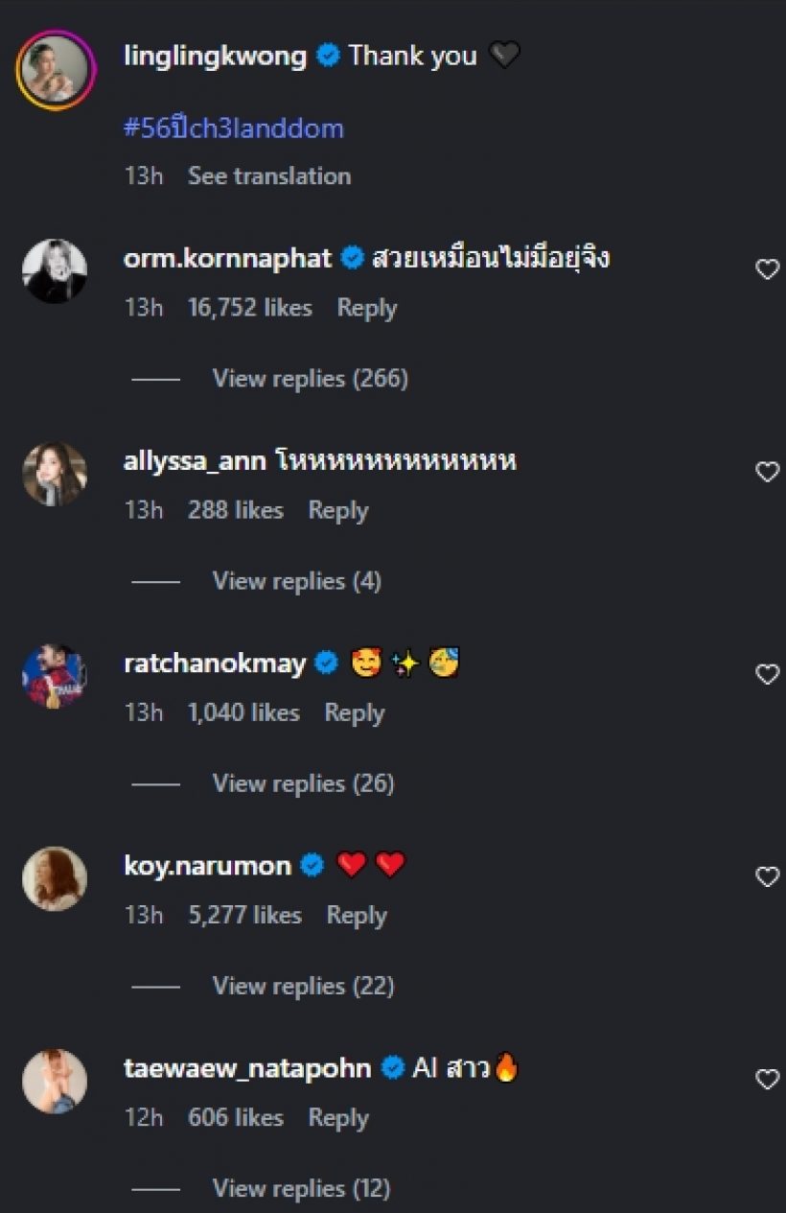Like allyssa_ann's comment with the heart
The image size is (786, 1213).
click(767, 473)
